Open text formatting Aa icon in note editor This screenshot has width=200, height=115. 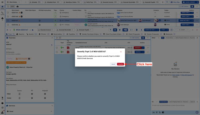[x=153, y=112]
